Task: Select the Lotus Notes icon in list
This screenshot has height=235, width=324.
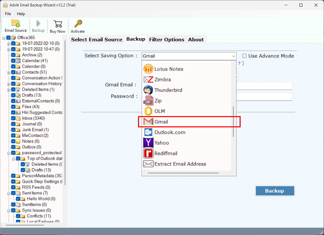Action: click(148, 69)
